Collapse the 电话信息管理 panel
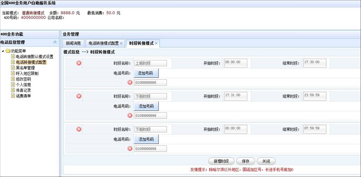The image size is (361, 177). tap(55, 42)
